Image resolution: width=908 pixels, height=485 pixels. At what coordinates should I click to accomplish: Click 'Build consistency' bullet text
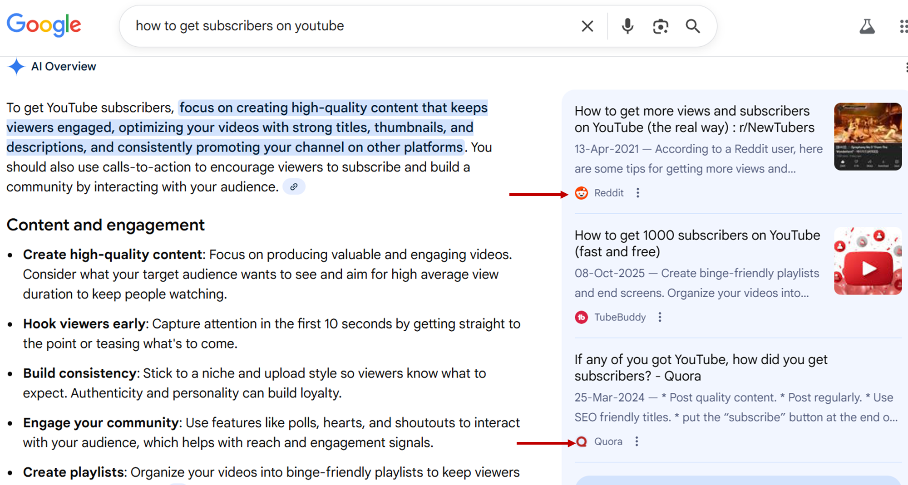pos(80,373)
